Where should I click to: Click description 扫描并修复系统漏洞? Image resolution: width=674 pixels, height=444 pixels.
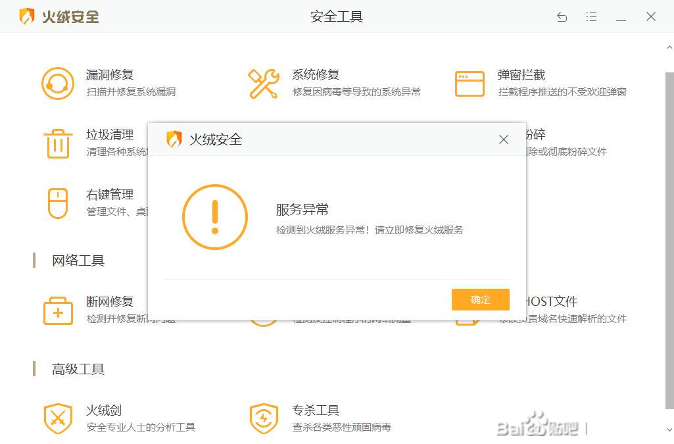[x=131, y=91]
